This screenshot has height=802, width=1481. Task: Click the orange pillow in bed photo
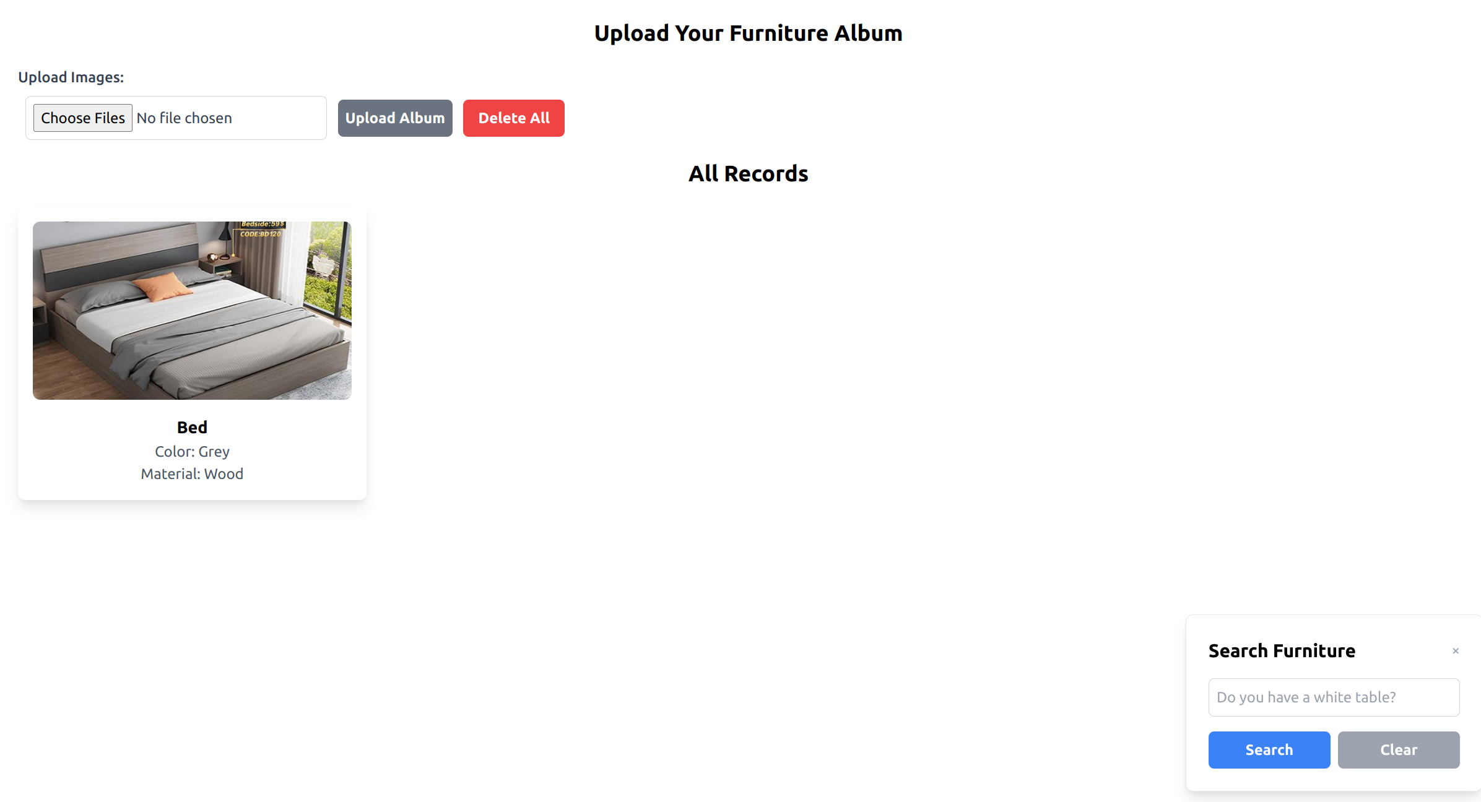163,287
